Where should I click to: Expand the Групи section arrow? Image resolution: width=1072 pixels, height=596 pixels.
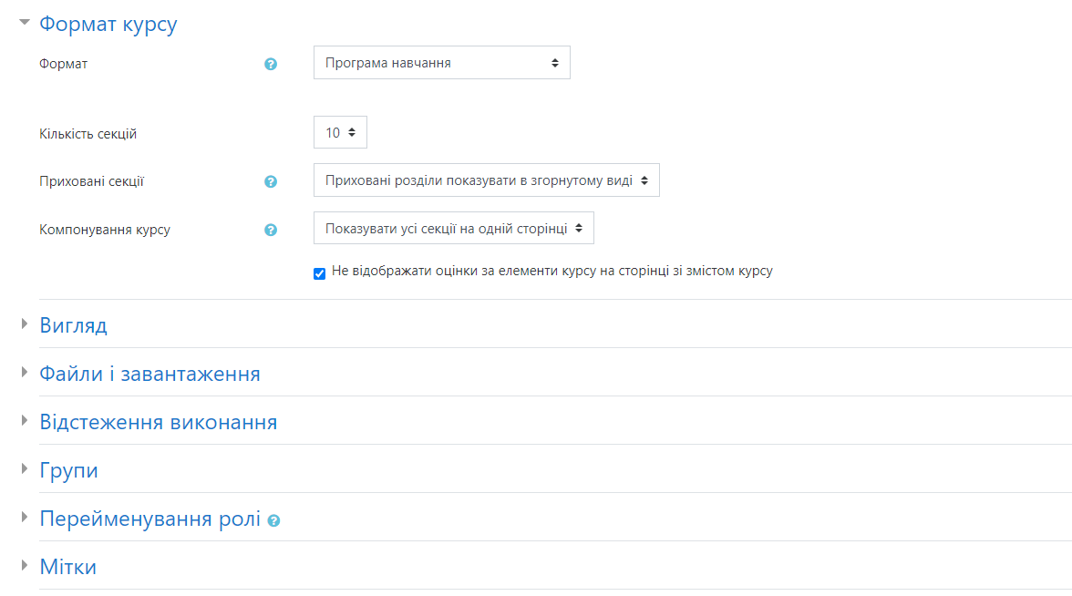25,468
